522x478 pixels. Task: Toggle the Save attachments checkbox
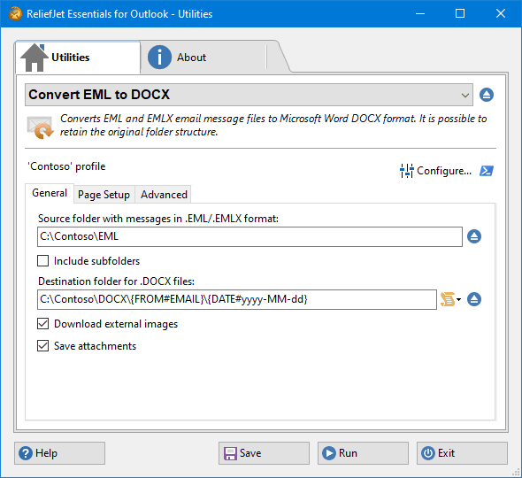[x=43, y=346]
